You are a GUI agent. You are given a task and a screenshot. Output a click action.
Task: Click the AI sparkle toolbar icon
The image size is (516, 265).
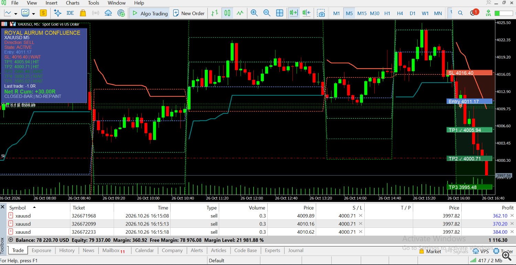point(58,13)
